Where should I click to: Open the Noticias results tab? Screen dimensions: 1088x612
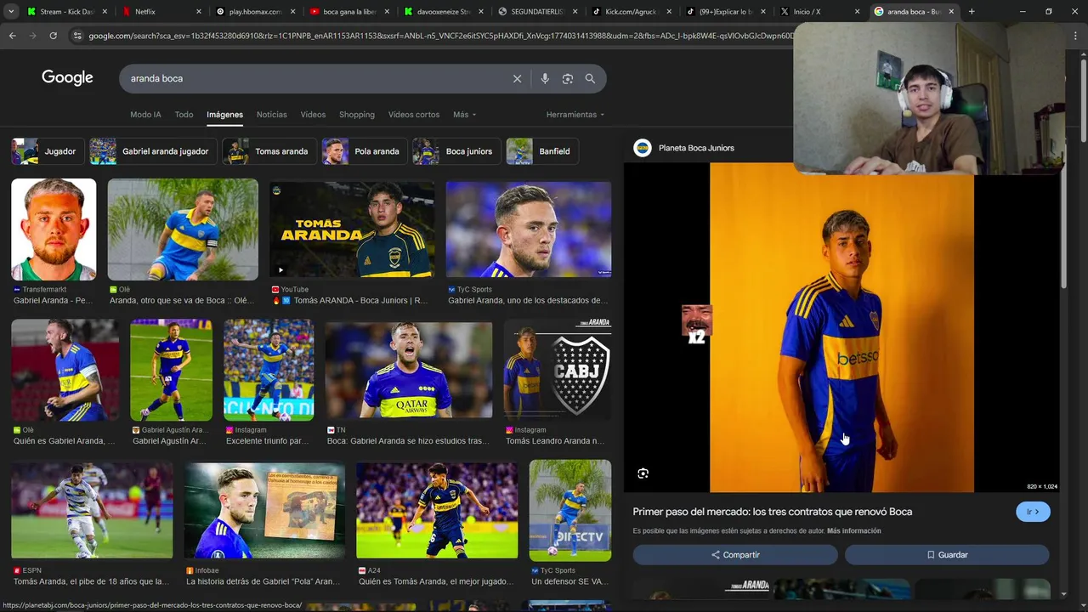click(x=272, y=115)
